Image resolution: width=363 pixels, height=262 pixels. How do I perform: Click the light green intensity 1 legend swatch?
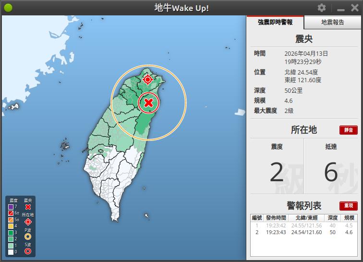tap(11, 246)
